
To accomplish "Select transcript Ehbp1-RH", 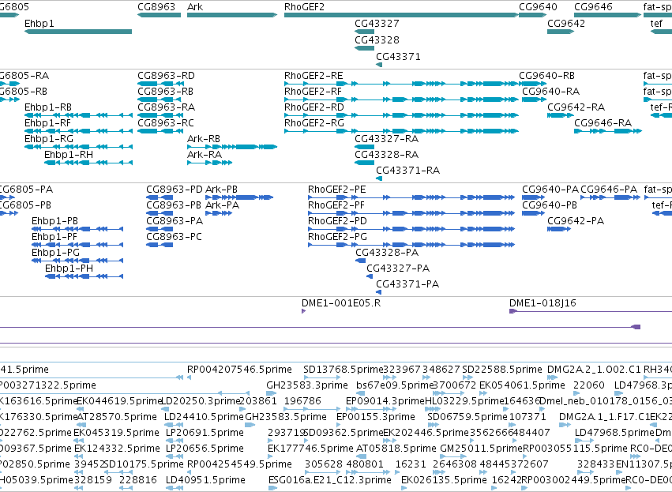I will 88,163.
